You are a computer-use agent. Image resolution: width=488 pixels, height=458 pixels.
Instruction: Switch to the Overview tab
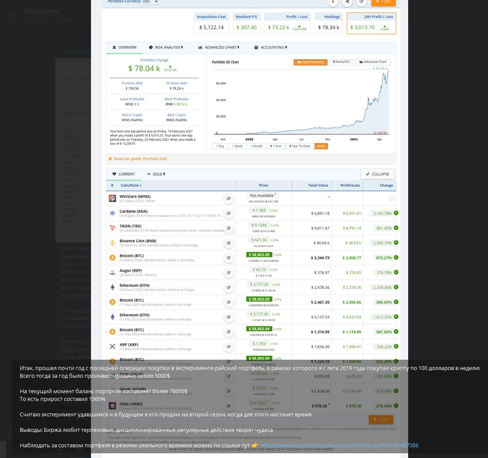[124, 47]
